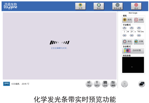149x103 pixels.
Task: Click the 采集 capture button
Action: [x=139, y=42]
